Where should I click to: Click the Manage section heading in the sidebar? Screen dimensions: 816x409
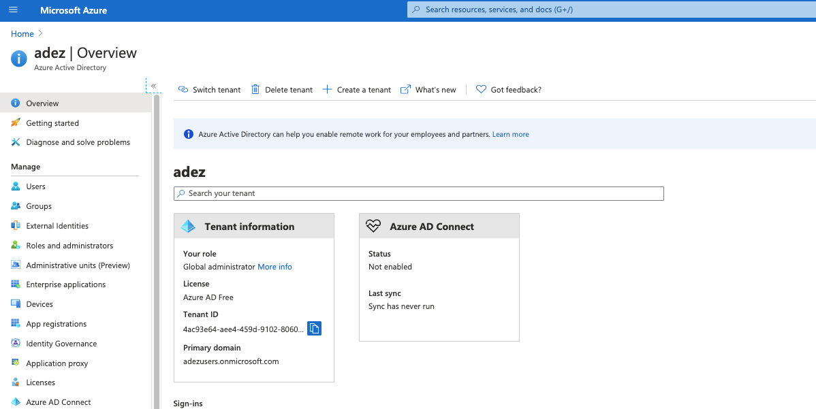(25, 167)
